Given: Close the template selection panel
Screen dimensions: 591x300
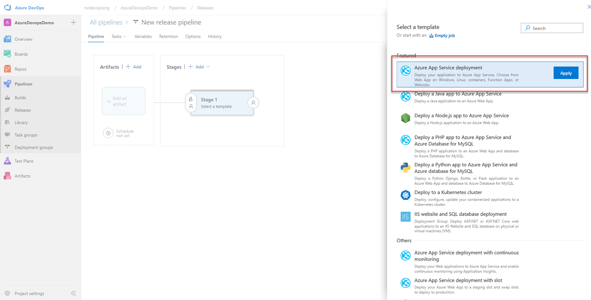Looking at the screenshot, I should coord(589,6).
